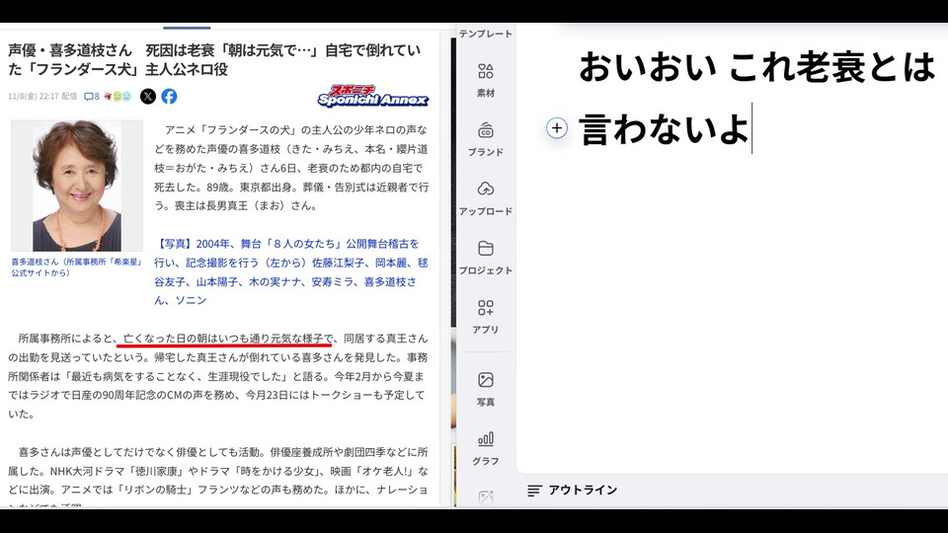
Task: Click the underlined phrase 亡くなった日の朝はいつも通り元気な様子で
Action: click(x=228, y=339)
